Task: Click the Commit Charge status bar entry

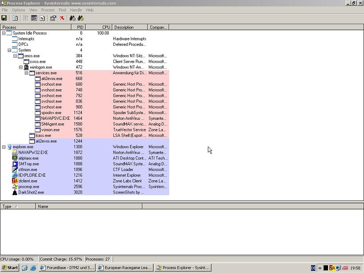Action: coord(61,259)
